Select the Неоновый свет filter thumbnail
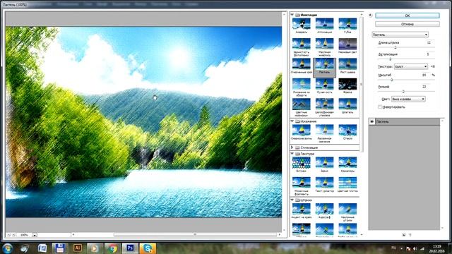The height and width of the screenshot is (254, 452). [x=347, y=44]
